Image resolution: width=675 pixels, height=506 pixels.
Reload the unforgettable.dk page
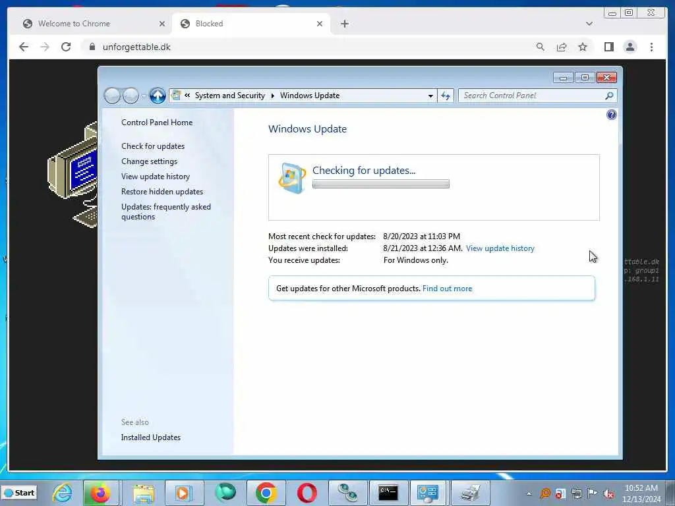(x=66, y=47)
